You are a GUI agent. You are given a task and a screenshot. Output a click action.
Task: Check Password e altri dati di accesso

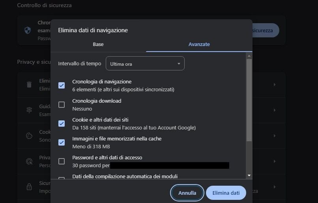click(62, 161)
